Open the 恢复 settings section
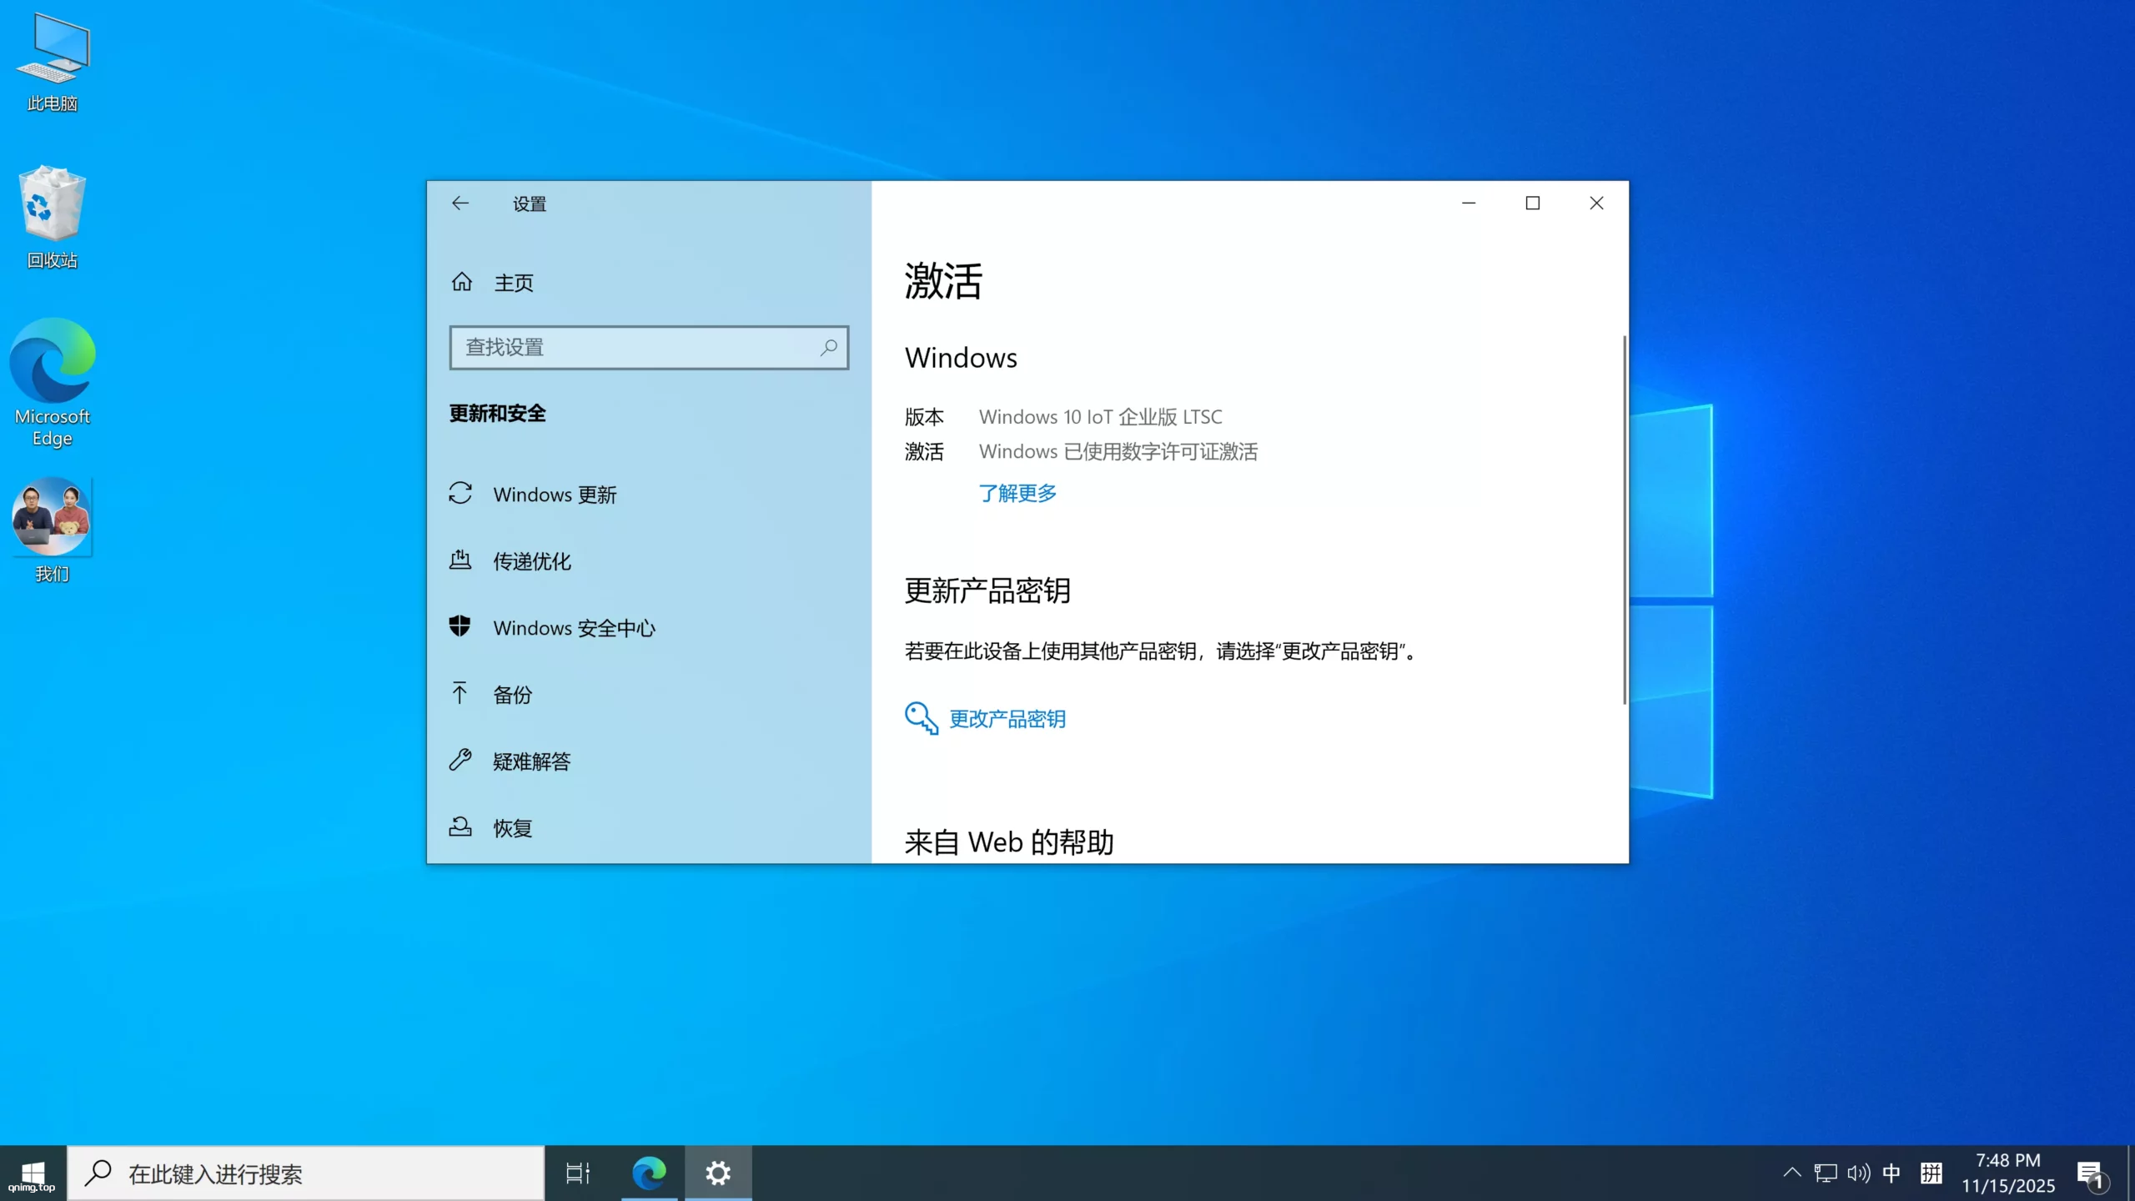The height and width of the screenshot is (1201, 2135). [512, 827]
